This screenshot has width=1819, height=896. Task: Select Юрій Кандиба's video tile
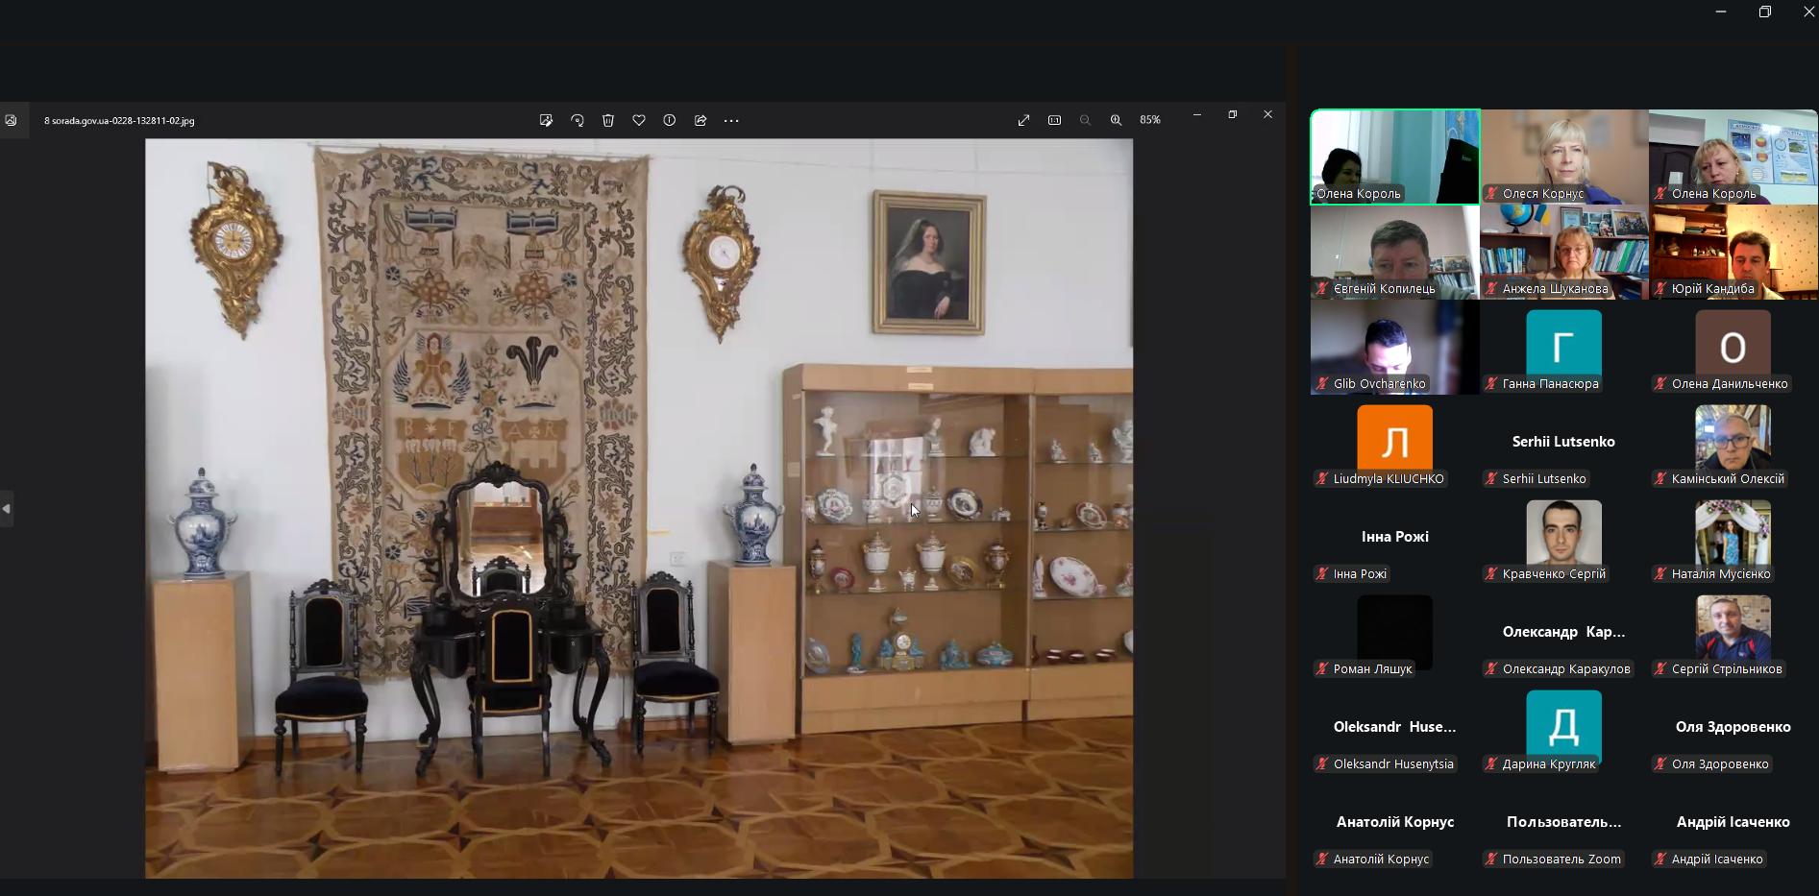1733,252
